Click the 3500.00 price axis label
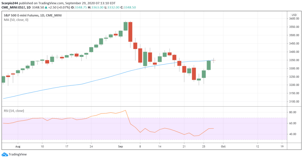 click(294, 35)
